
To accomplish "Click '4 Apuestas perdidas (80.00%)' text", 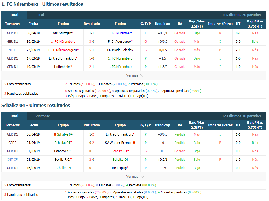I will [180, 192].
